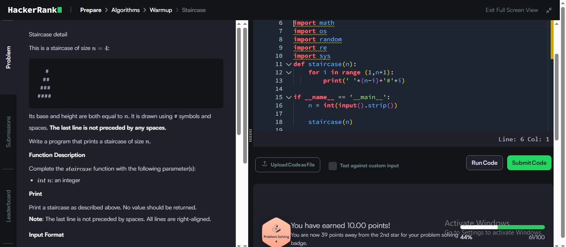566x247 pixels.
Task: Click scroll up arrow of problem panel
Action: [x=238, y=24]
